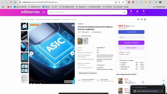Open the All Bookmarks folder

[x=159, y=7]
